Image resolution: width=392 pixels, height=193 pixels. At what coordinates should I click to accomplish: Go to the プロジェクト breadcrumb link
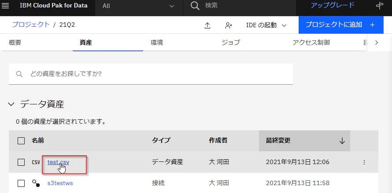31,25
